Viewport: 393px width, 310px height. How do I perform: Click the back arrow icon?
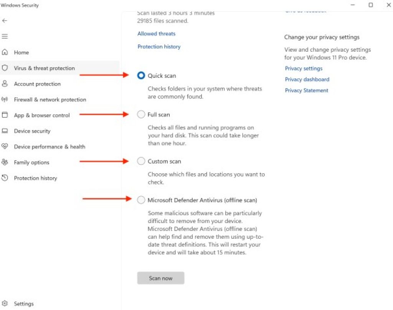(5, 21)
